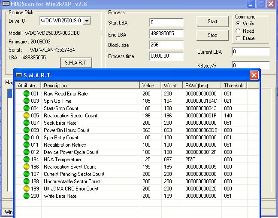Screen dimensions: 278x218
Task: Click green status icon for HDA Temperature
Action: click(x=27, y=159)
